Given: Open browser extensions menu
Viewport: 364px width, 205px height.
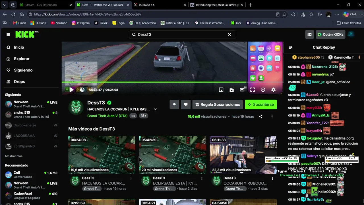Looking at the screenshot, I should [x=293, y=14].
